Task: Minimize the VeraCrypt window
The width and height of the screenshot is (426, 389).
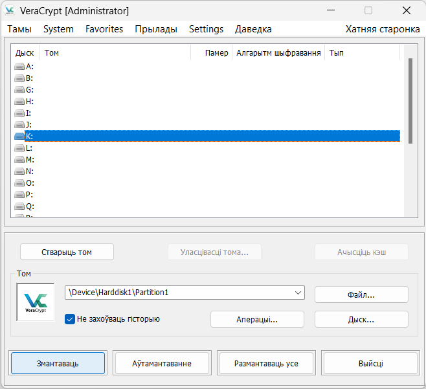Action: (331, 10)
